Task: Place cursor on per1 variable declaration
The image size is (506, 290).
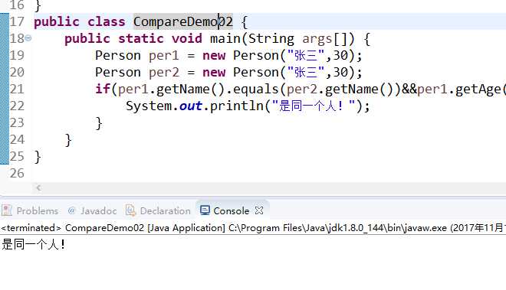Action: pyautogui.click(x=163, y=56)
